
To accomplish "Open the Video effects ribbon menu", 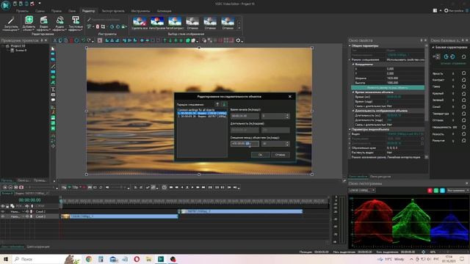I will (x=44, y=23).
